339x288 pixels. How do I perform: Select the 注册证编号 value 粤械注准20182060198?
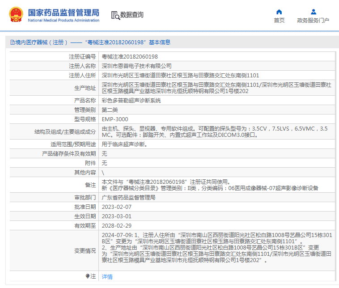[130, 57]
